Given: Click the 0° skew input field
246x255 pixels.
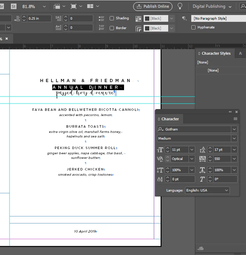Looking at the screenshot, I should [x=225, y=179].
